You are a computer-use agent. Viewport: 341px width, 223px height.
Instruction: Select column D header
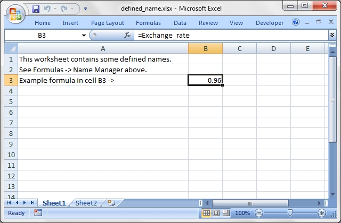[273, 48]
